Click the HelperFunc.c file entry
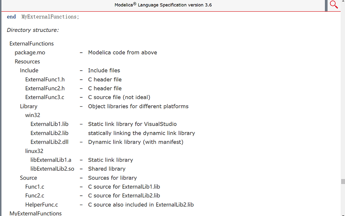The image size is (345, 216). 42,205
